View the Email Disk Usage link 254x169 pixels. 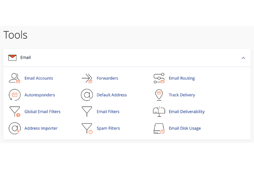(185, 128)
